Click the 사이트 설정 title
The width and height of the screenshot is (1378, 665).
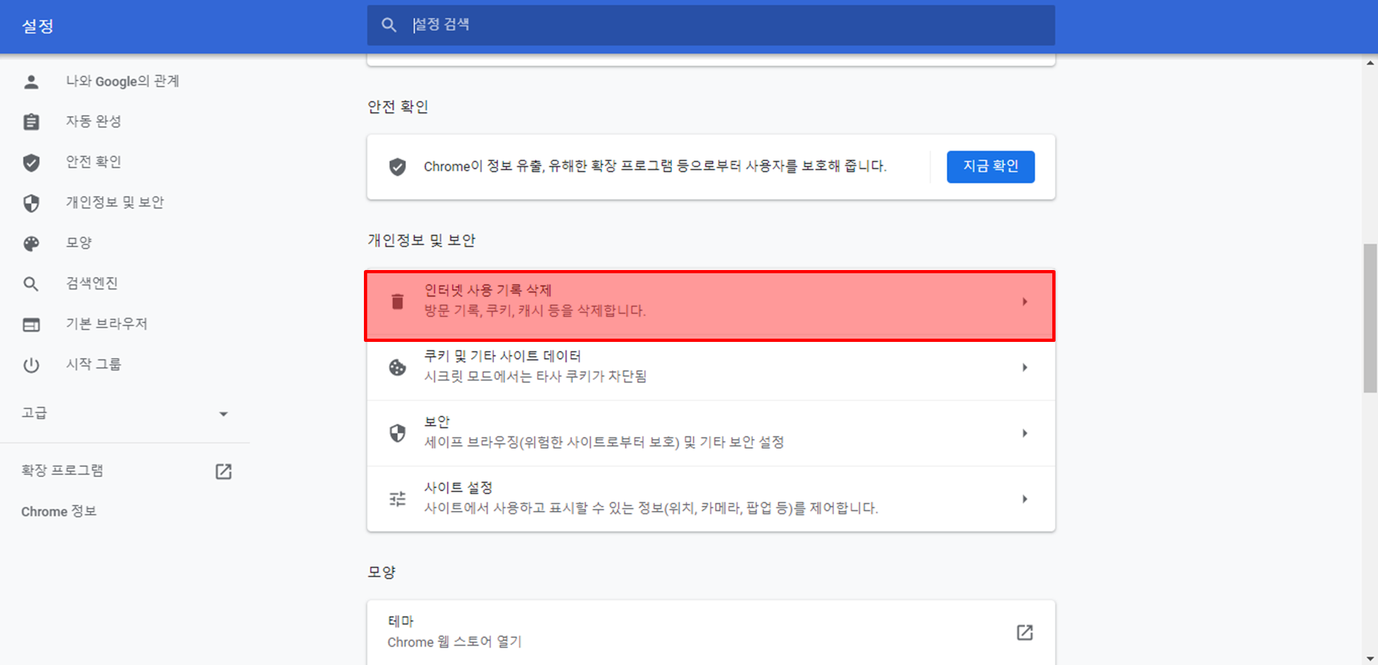click(x=458, y=488)
